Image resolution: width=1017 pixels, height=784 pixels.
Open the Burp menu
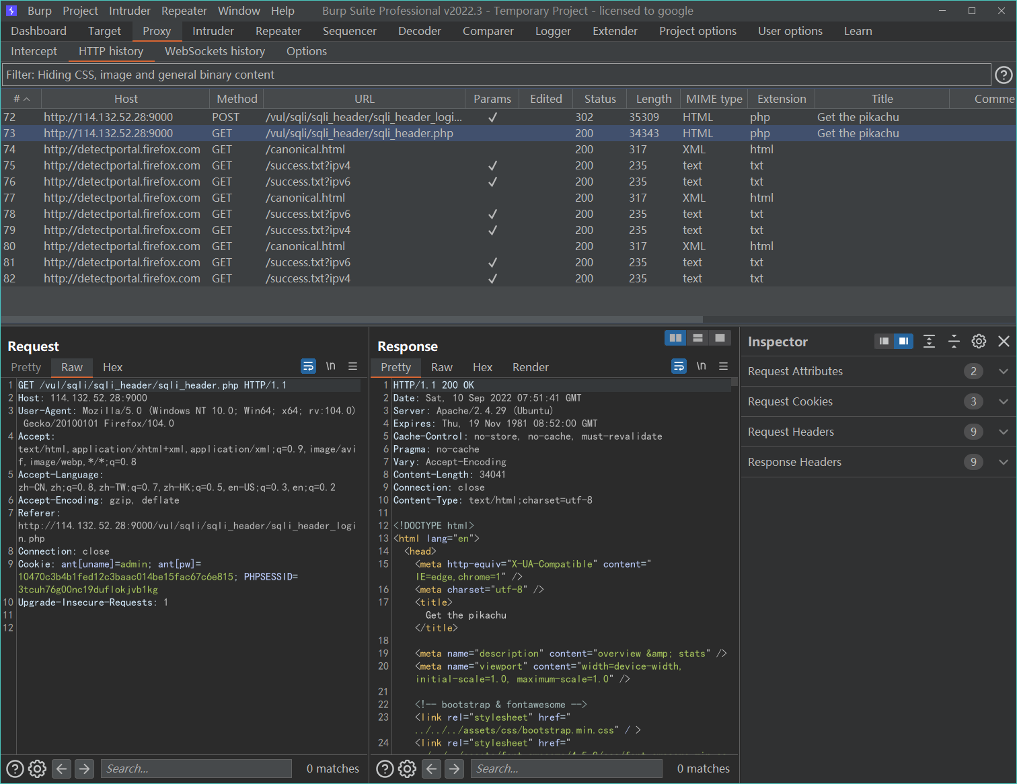[x=39, y=11]
